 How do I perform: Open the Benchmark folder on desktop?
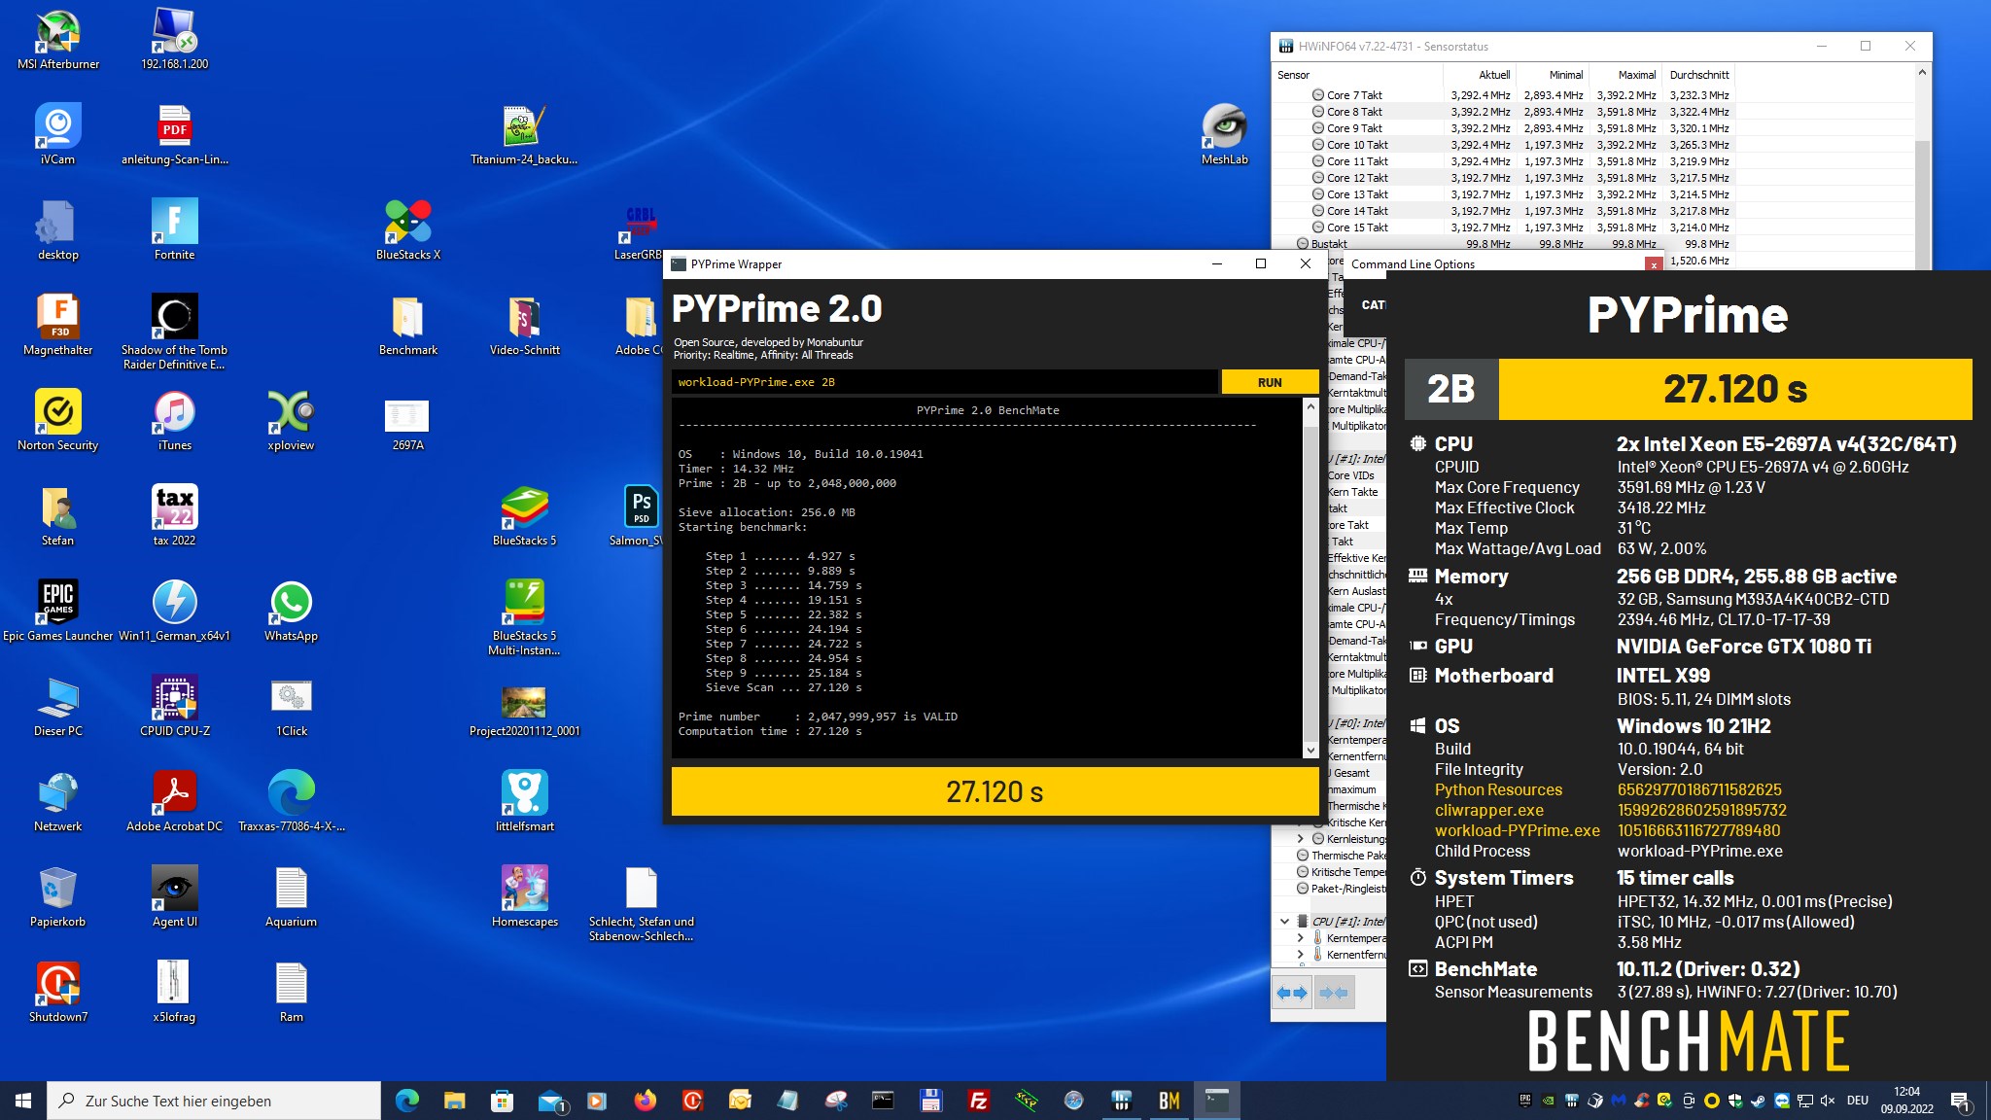408,325
